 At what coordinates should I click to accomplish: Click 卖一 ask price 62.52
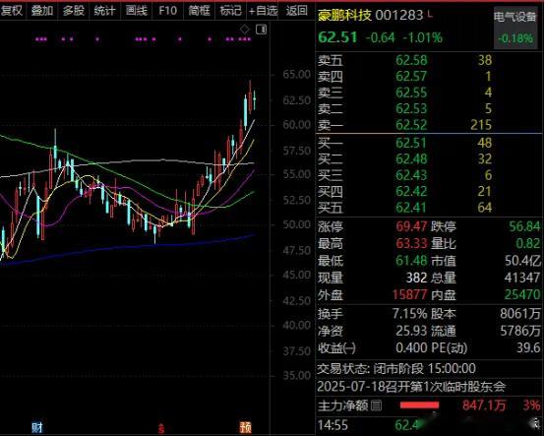(411, 124)
